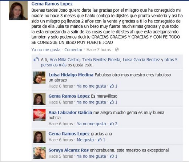Viewport: 189px width, 162px height.
Task: Click like count icon on 'Es maravilloso' comment
Action: pyautogui.click(x=113, y=102)
